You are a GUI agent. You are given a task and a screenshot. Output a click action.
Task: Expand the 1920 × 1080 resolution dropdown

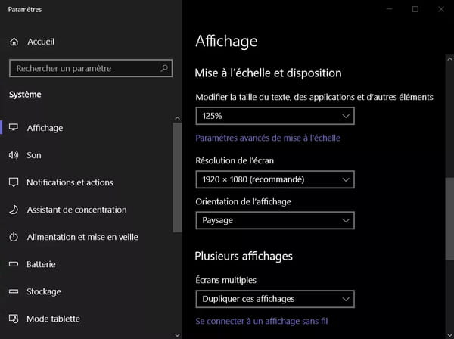[275, 179]
